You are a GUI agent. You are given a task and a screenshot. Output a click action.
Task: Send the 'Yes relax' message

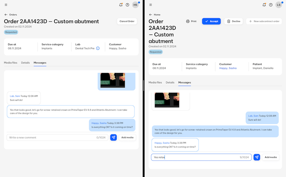click(257, 157)
